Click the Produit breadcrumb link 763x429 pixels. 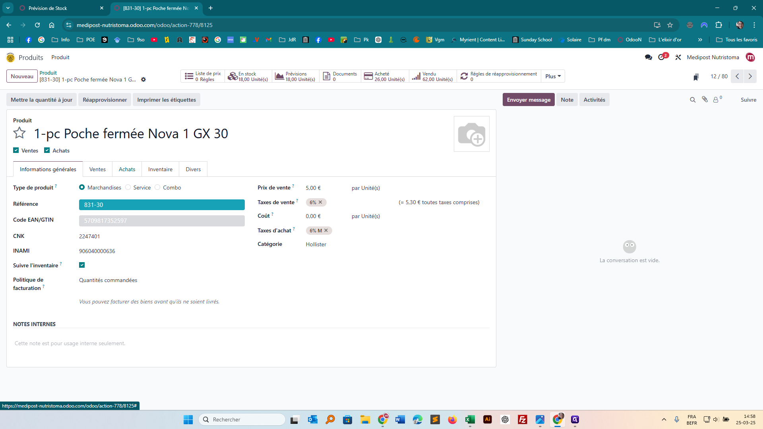pos(48,73)
